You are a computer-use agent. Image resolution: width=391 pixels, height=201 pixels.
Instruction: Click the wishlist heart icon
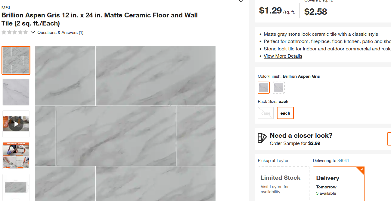point(240,1)
